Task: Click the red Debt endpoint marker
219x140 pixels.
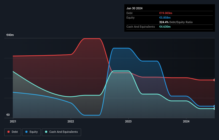Action: tap(214, 80)
